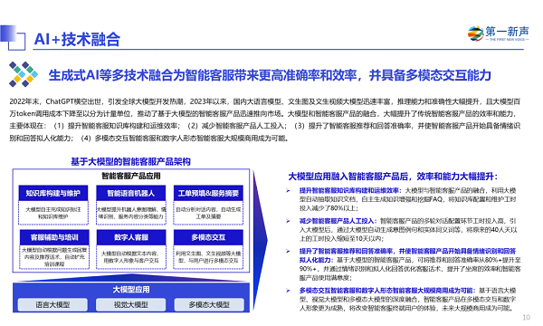Select the 数字人客服 box
Viewport: 543px width, 326px height.
(x=131, y=237)
